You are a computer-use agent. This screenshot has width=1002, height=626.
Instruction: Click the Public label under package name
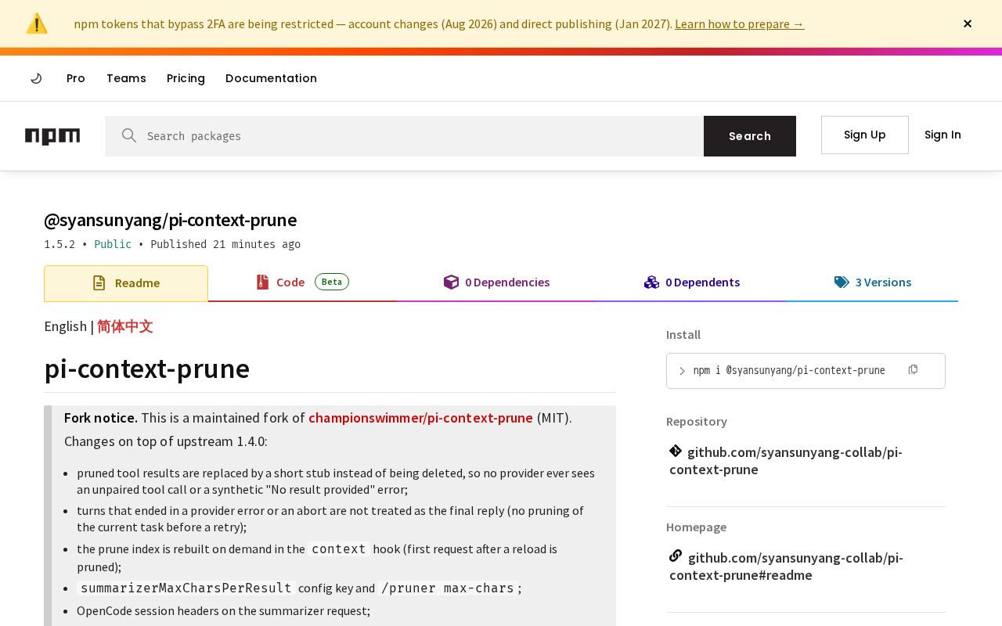pyautogui.click(x=113, y=244)
